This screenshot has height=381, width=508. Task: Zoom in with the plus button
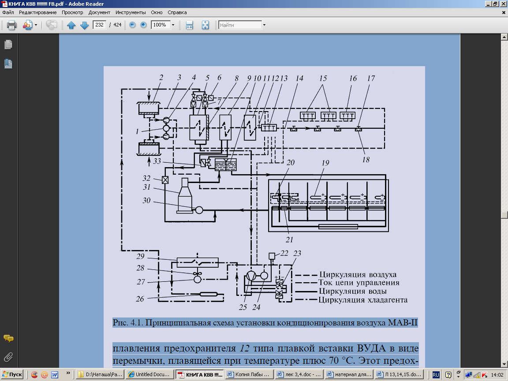pyautogui.click(x=143, y=25)
